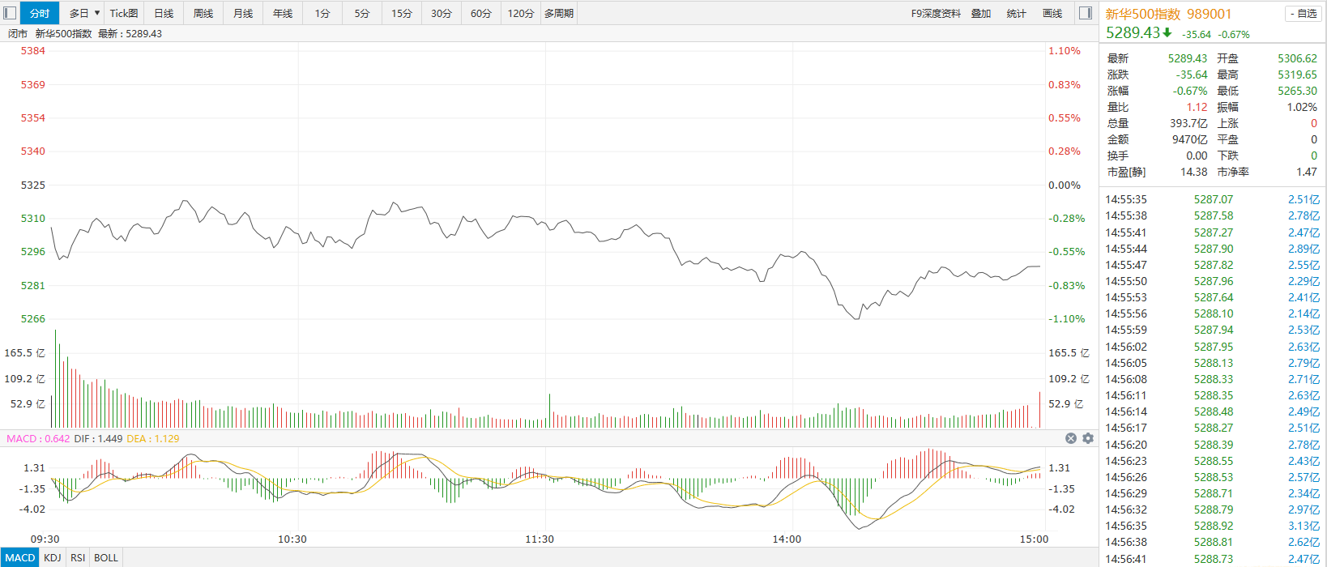Expand the 多日 multi-day dropdown
Viewport: 1327px width, 567px height.
(x=83, y=13)
